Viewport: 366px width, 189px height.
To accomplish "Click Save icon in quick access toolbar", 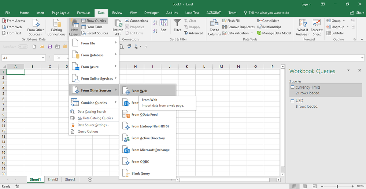I will [49, 47].
